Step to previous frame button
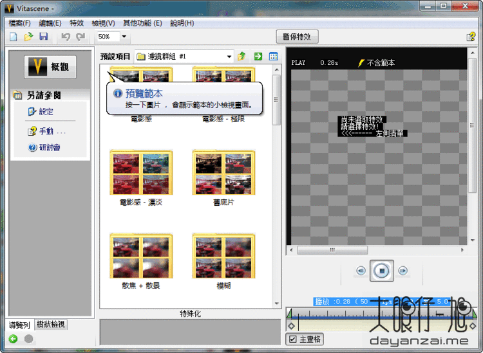Viewport: 483px width, 353px height. click(x=361, y=271)
